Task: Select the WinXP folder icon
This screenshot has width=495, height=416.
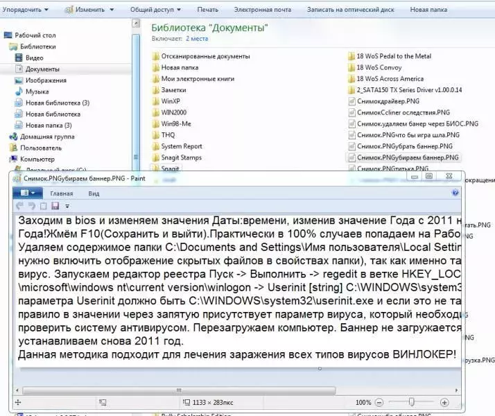Action: pos(155,101)
